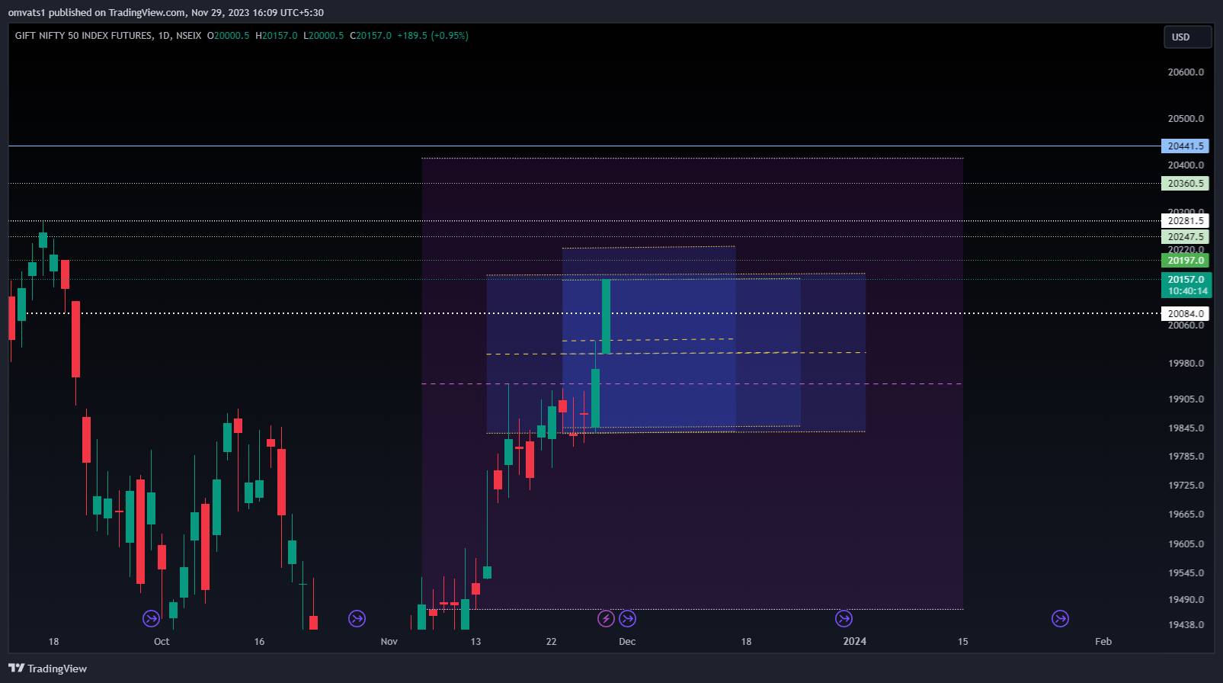Image resolution: width=1223 pixels, height=683 pixels.
Task: Click the 19905.0 price axis value
Action: pos(1186,399)
